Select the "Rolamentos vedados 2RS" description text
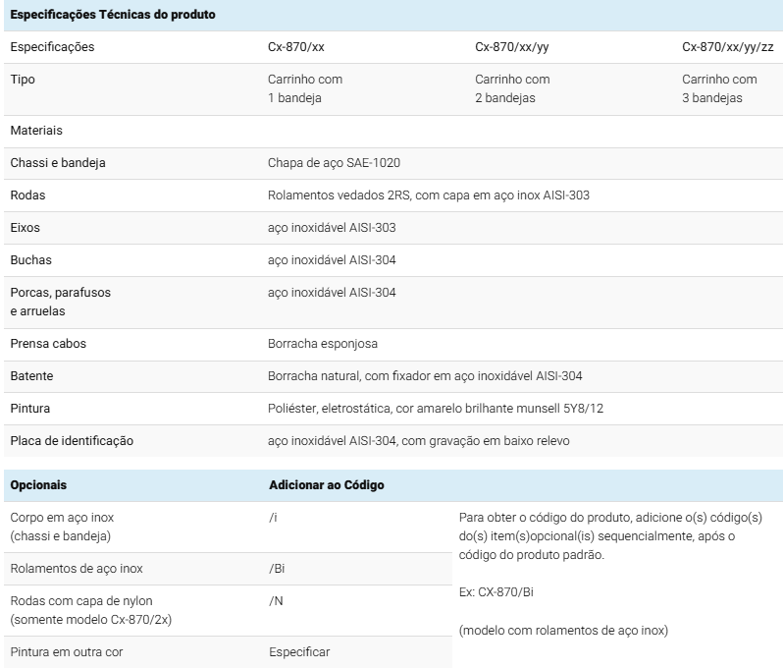Image resolution: width=783 pixels, height=669 pixels. point(428,195)
